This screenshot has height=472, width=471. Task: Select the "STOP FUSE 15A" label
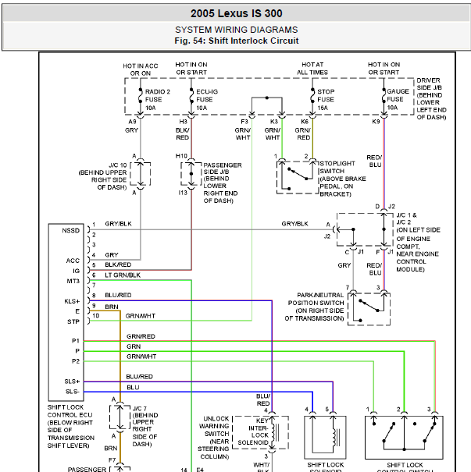click(x=326, y=100)
